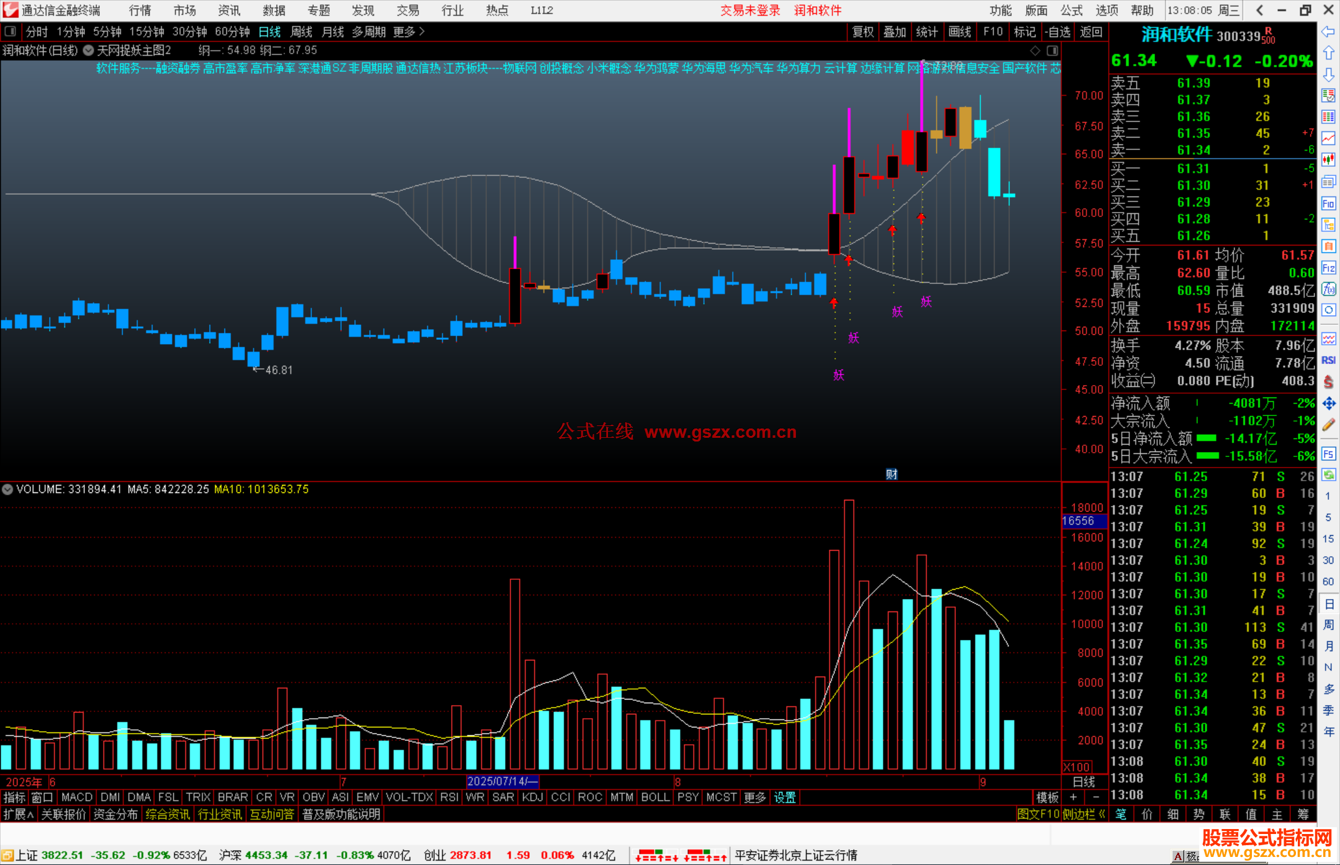Select the quarterly 季 period in the sidebar
This screenshot has height=865, width=1340.
click(x=1328, y=710)
